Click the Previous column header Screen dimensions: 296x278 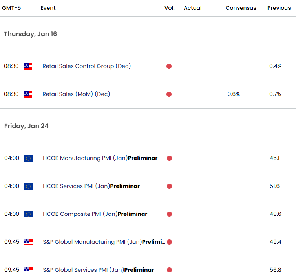(279, 8)
